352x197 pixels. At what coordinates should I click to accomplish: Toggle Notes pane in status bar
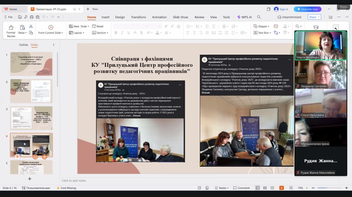(222, 188)
